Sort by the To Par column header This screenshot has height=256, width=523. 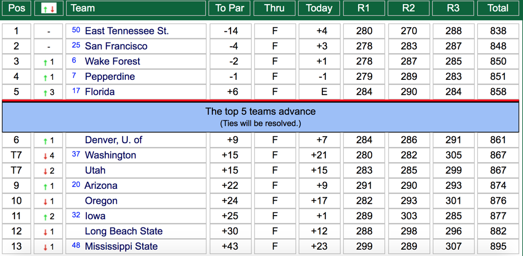pyautogui.click(x=229, y=8)
